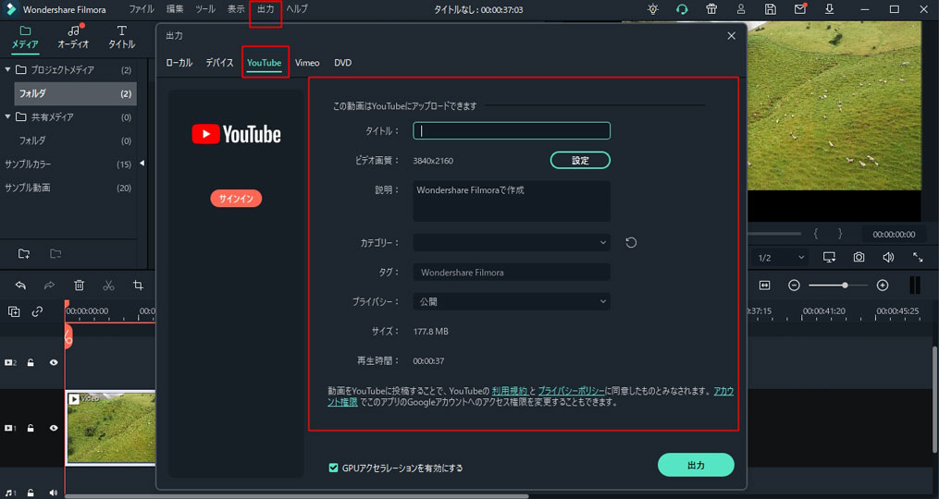Image resolution: width=939 pixels, height=499 pixels.
Task: Open the 出力 menu
Action: click(266, 9)
